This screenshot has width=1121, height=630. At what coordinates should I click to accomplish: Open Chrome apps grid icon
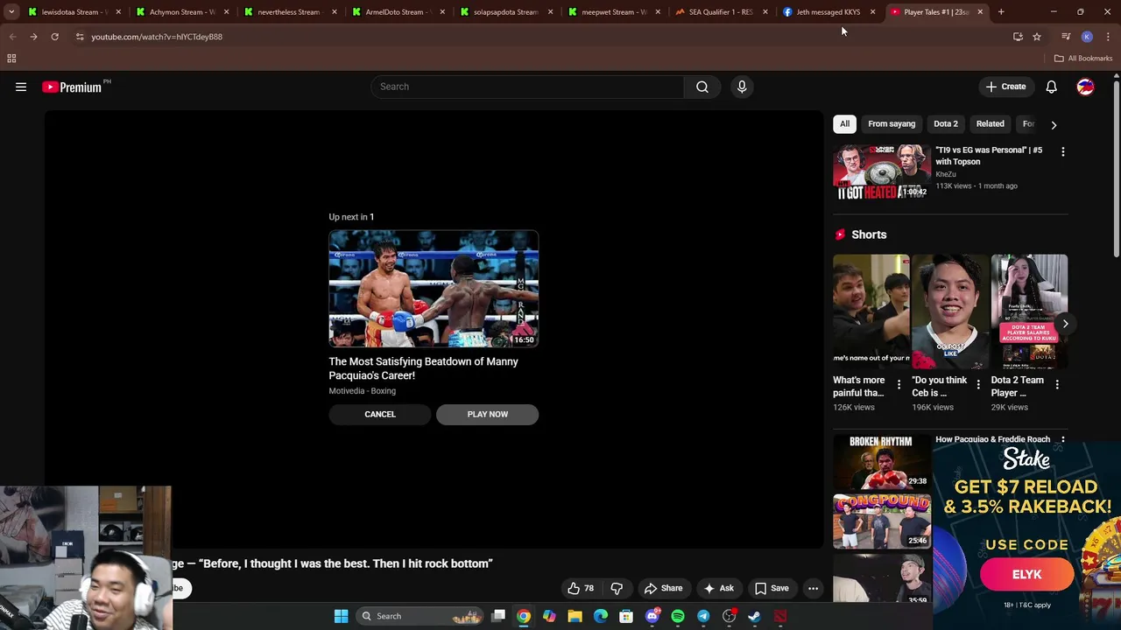11,59
